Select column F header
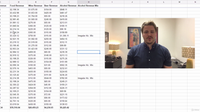 tap(52, 2)
